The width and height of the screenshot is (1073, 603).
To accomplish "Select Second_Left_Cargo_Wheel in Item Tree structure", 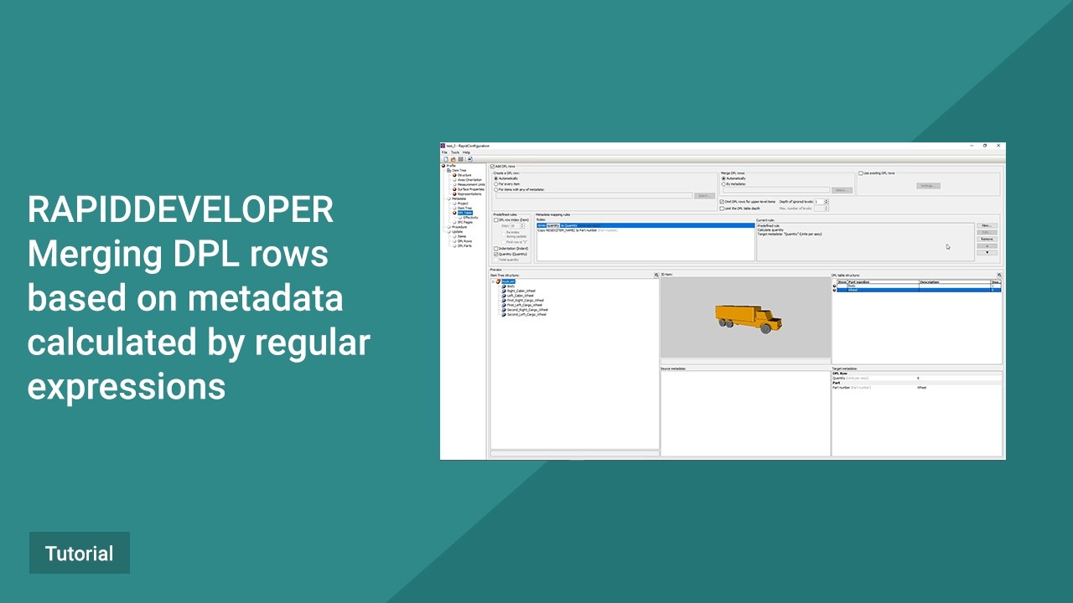I will pos(526,314).
